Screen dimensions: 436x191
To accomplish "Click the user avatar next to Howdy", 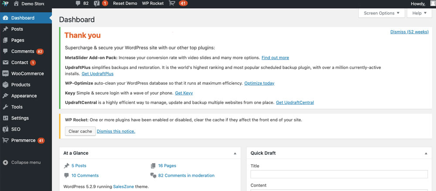I will pyautogui.click(x=433, y=3).
